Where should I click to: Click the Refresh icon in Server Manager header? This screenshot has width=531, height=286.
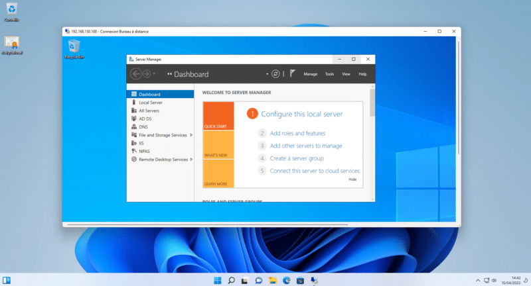[276, 73]
